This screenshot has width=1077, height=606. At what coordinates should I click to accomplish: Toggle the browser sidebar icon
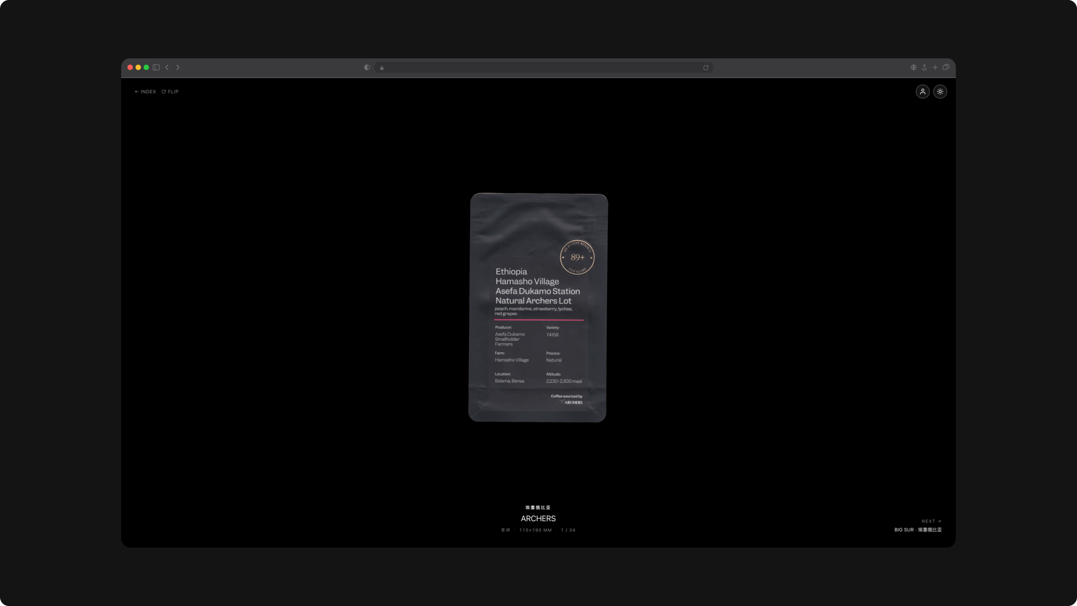156,67
